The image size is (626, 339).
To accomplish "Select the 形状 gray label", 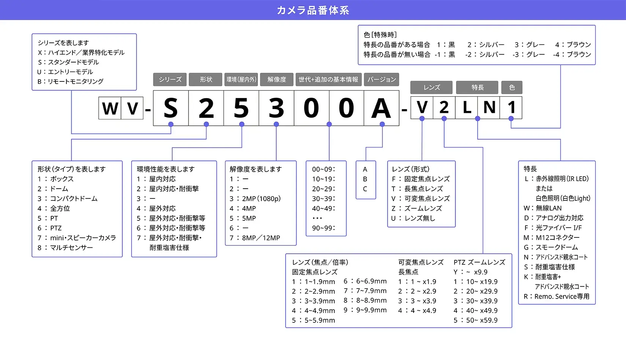I will 206,80.
